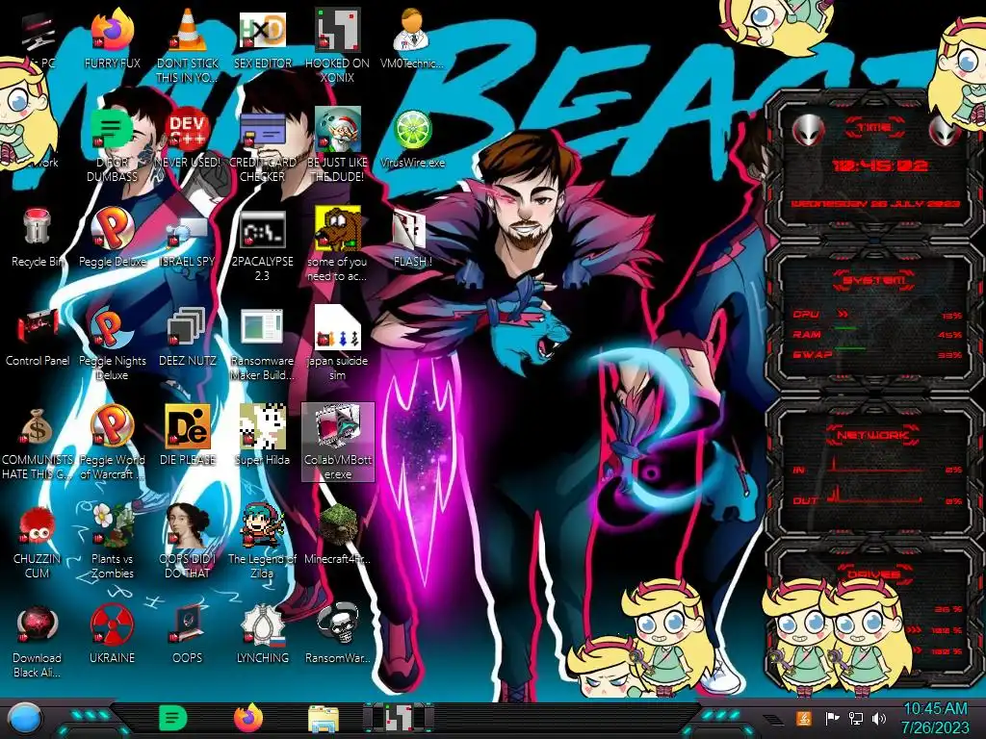Open the VLC cone icon DONT STICK THIS
Viewport: 986px width, 739px height.
[x=188, y=45]
